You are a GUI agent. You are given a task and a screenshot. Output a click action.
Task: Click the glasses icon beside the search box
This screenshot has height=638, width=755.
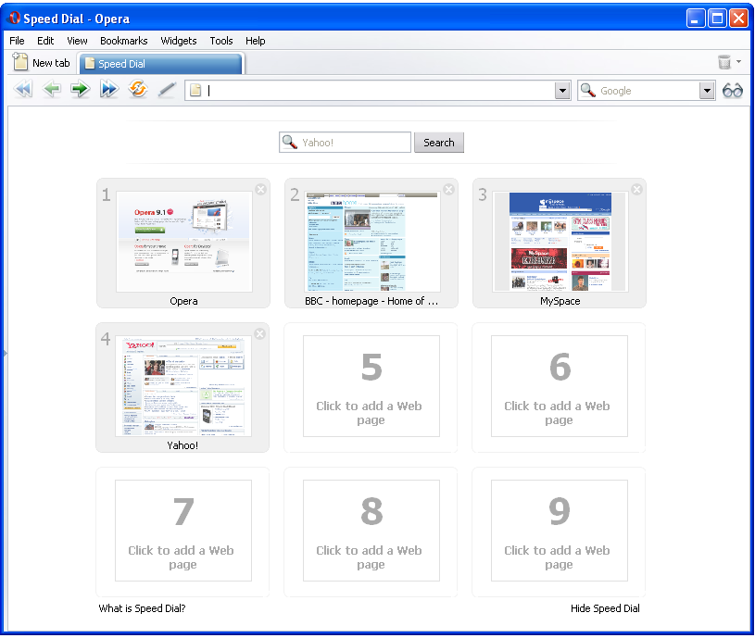coord(733,91)
